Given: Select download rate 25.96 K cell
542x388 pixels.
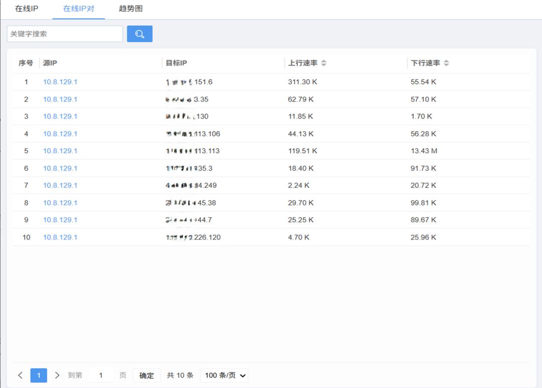Looking at the screenshot, I should tap(424, 237).
